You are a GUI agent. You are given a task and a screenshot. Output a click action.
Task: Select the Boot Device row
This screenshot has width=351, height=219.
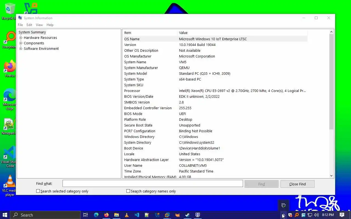(x=215, y=148)
